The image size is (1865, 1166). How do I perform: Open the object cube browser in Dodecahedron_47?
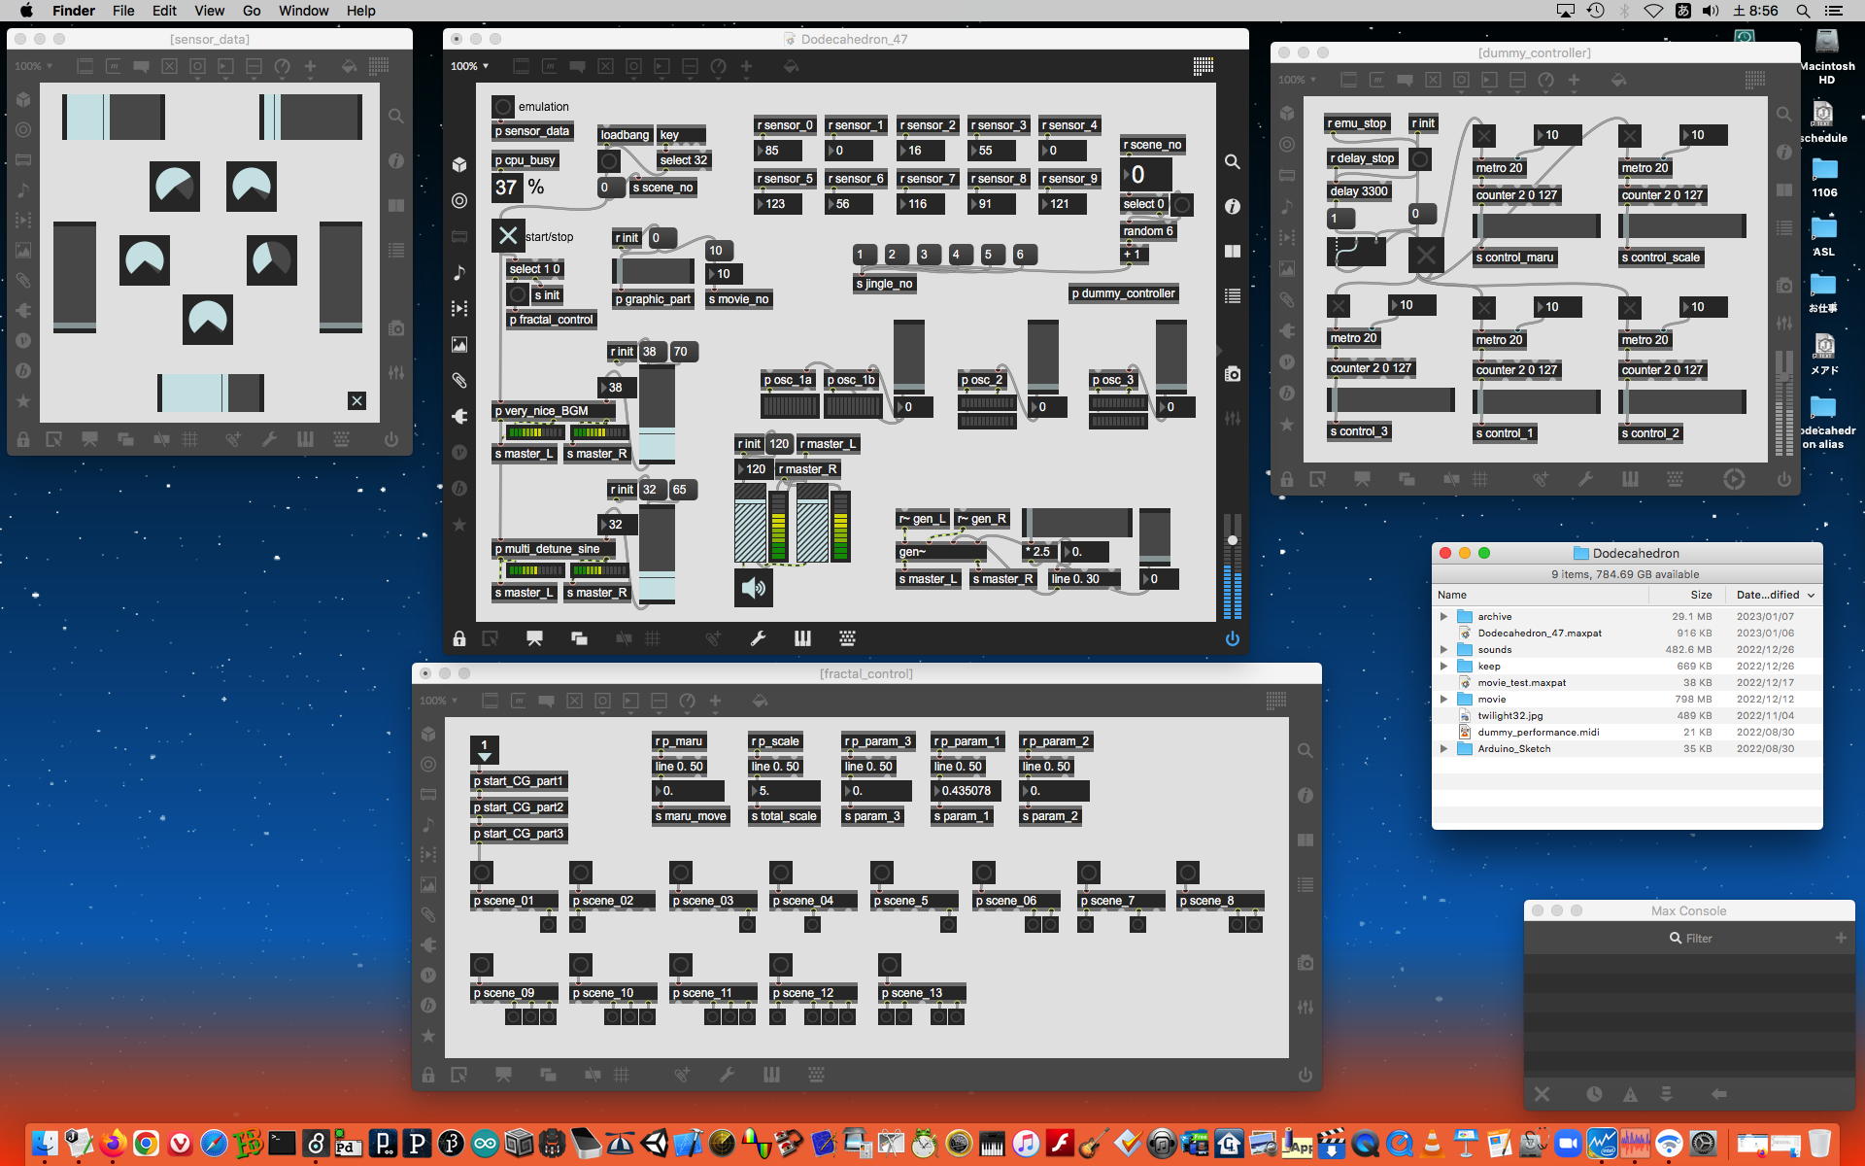(459, 164)
